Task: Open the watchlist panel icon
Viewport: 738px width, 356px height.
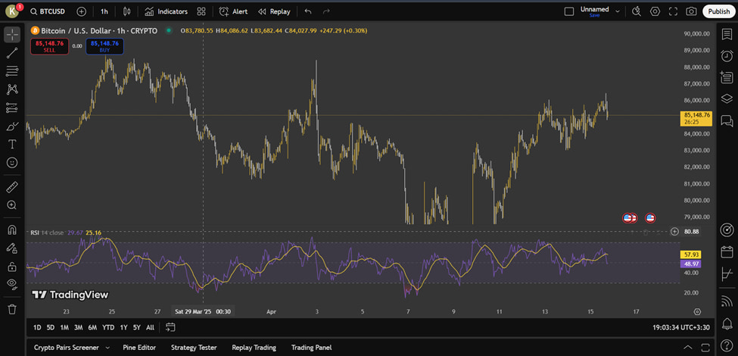Action: (x=727, y=34)
